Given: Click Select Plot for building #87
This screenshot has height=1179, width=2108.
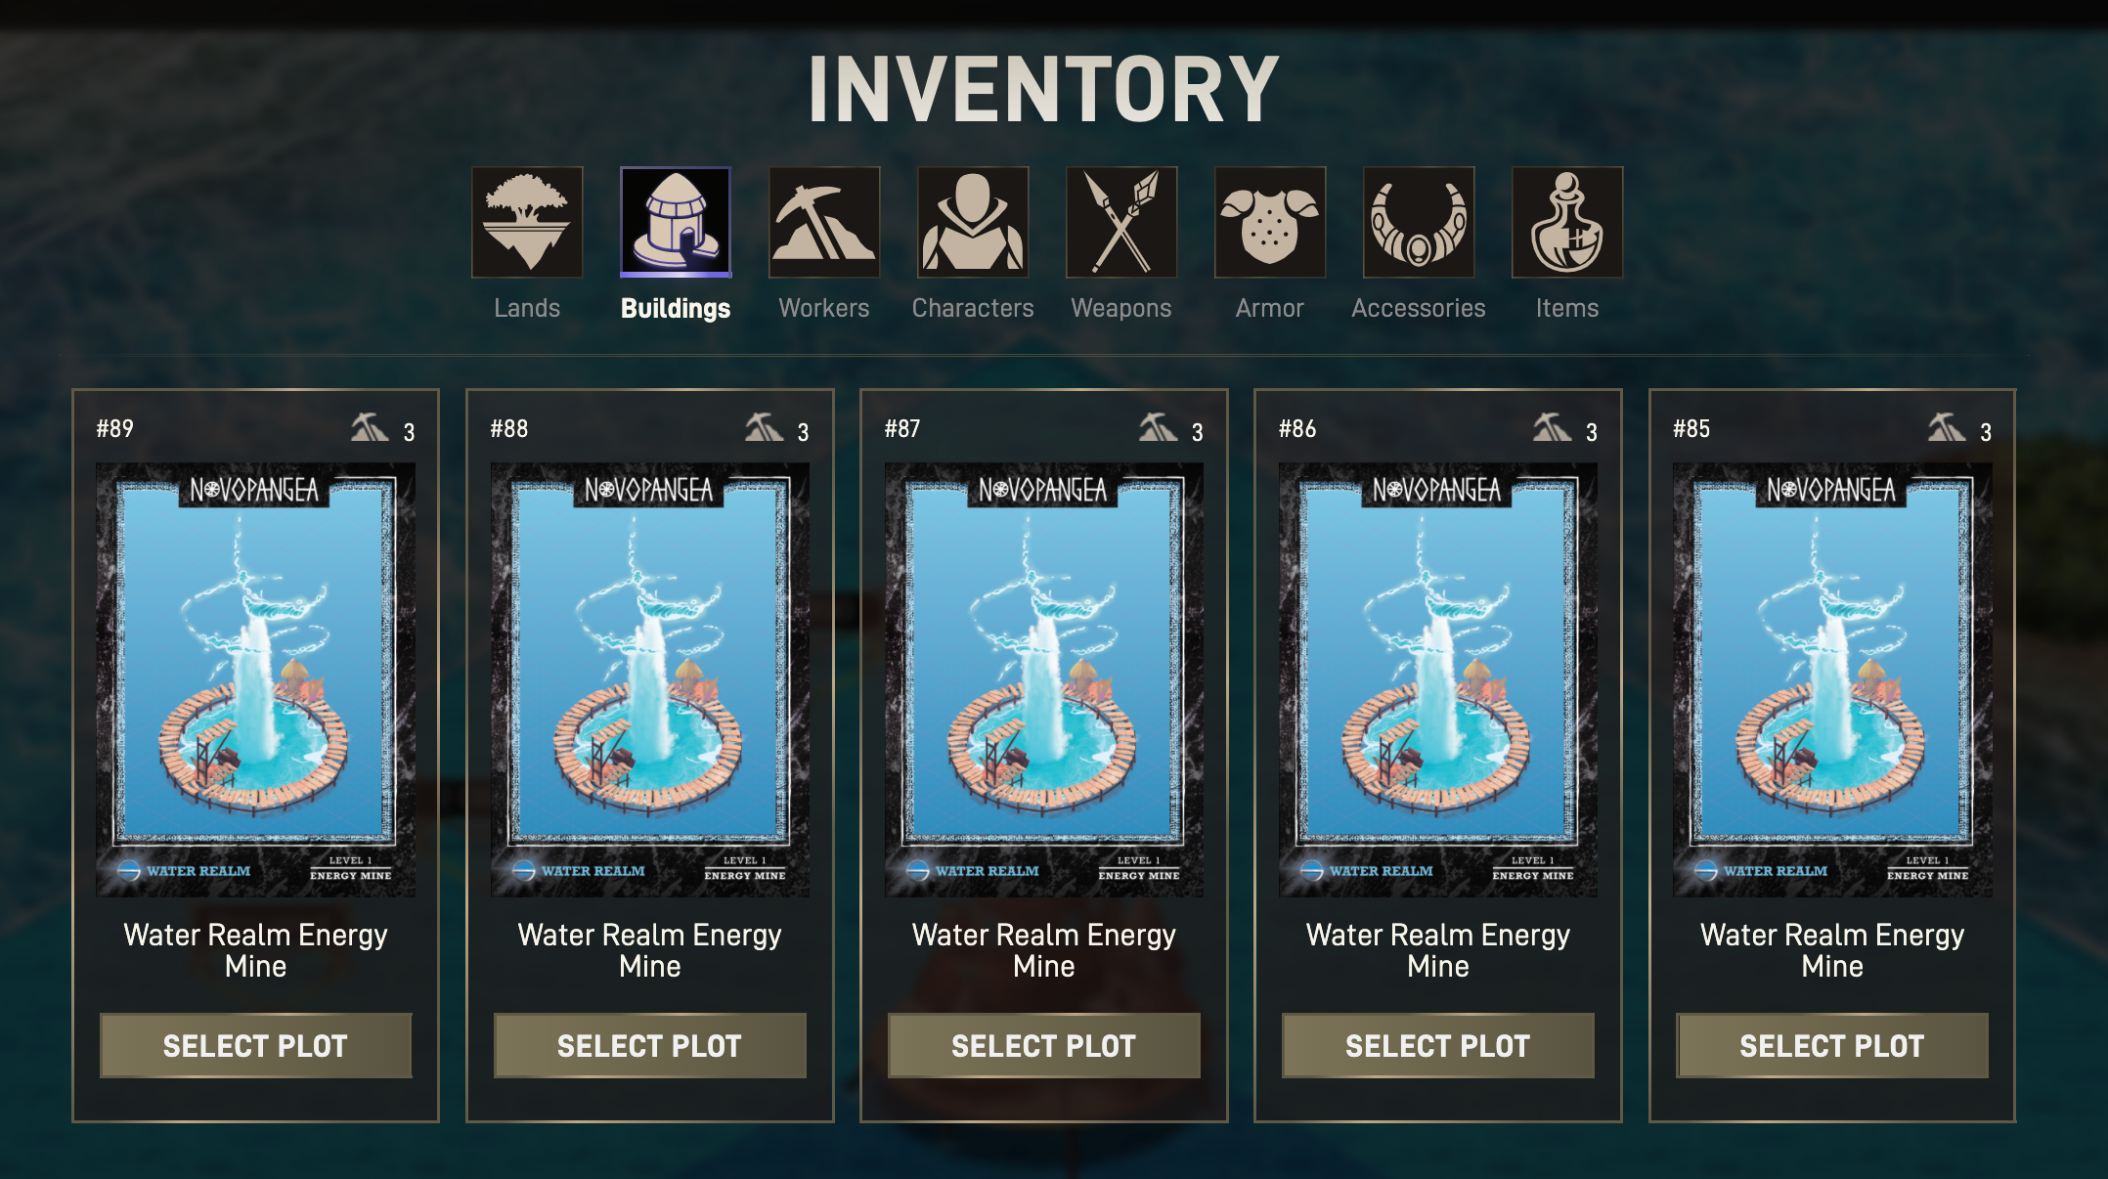Looking at the screenshot, I should (x=1044, y=1046).
